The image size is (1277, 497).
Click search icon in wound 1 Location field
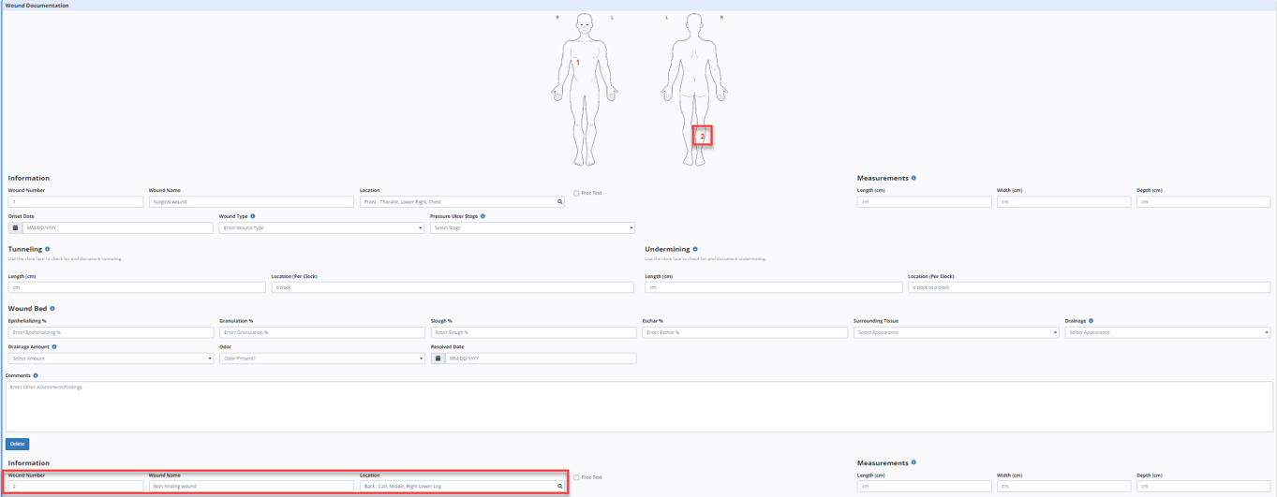coord(560,202)
